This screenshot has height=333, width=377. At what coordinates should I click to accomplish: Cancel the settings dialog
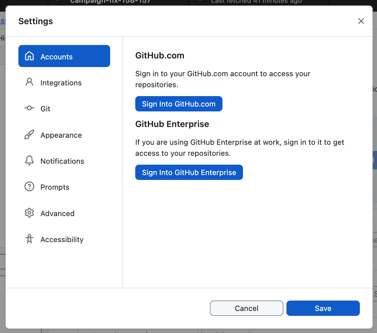(246, 308)
